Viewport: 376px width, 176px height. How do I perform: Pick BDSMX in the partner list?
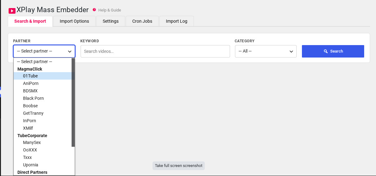point(43,91)
